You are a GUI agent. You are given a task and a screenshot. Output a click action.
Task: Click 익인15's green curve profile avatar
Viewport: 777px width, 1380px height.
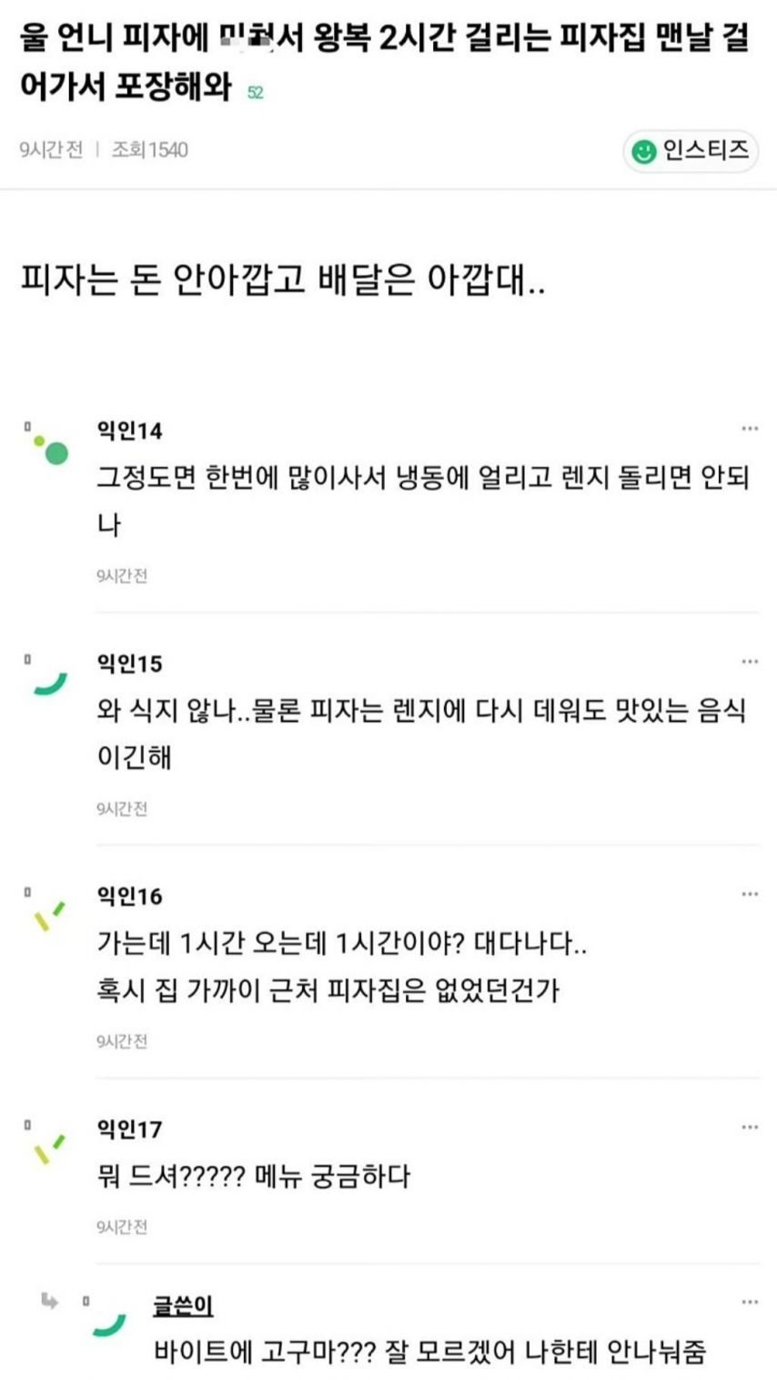51,682
